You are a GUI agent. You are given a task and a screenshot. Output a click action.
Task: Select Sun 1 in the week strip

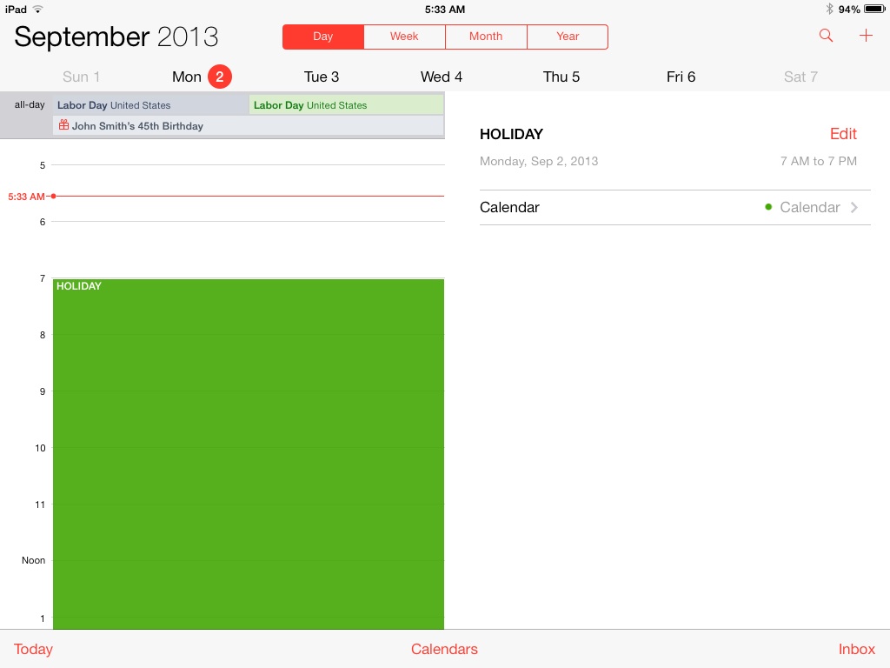[81, 77]
